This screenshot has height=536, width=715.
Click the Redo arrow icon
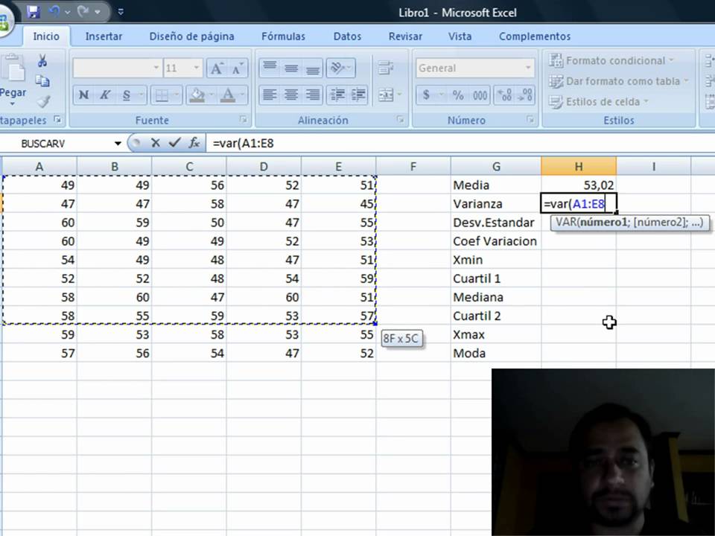[x=83, y=13]
